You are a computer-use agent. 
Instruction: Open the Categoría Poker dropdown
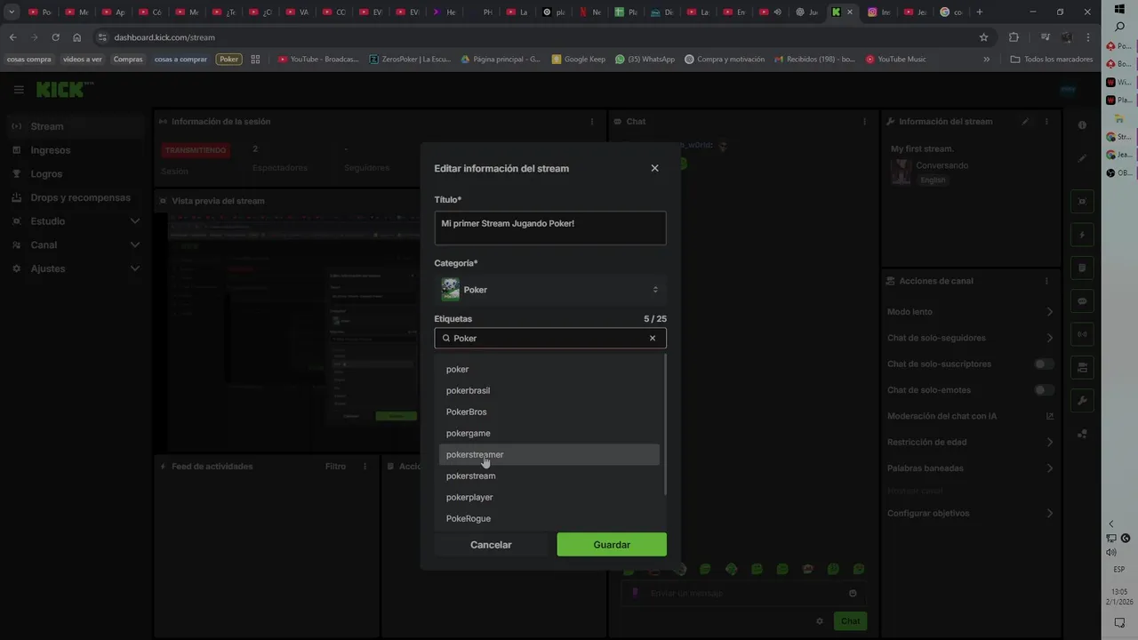(x=550, y=290)
